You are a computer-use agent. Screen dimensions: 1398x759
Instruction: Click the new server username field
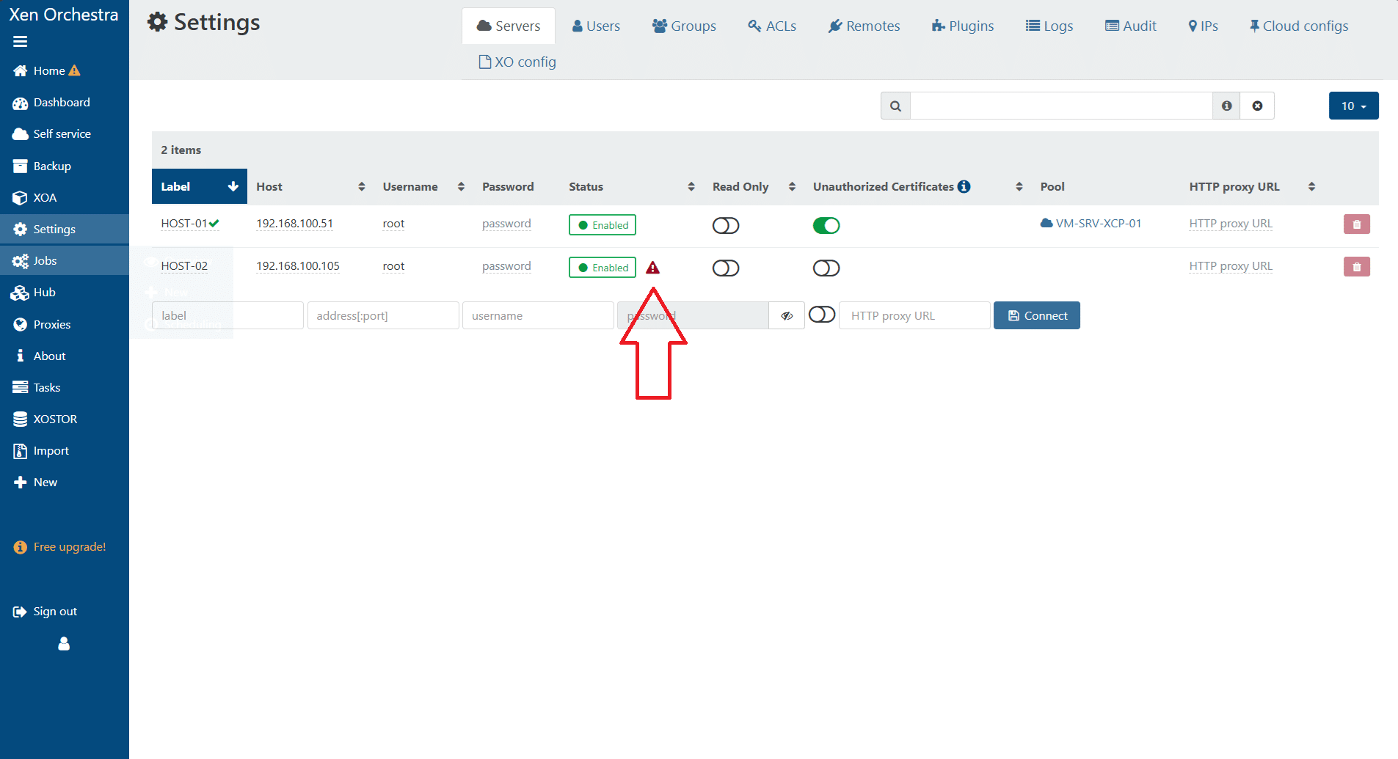(x=538, y=315)
